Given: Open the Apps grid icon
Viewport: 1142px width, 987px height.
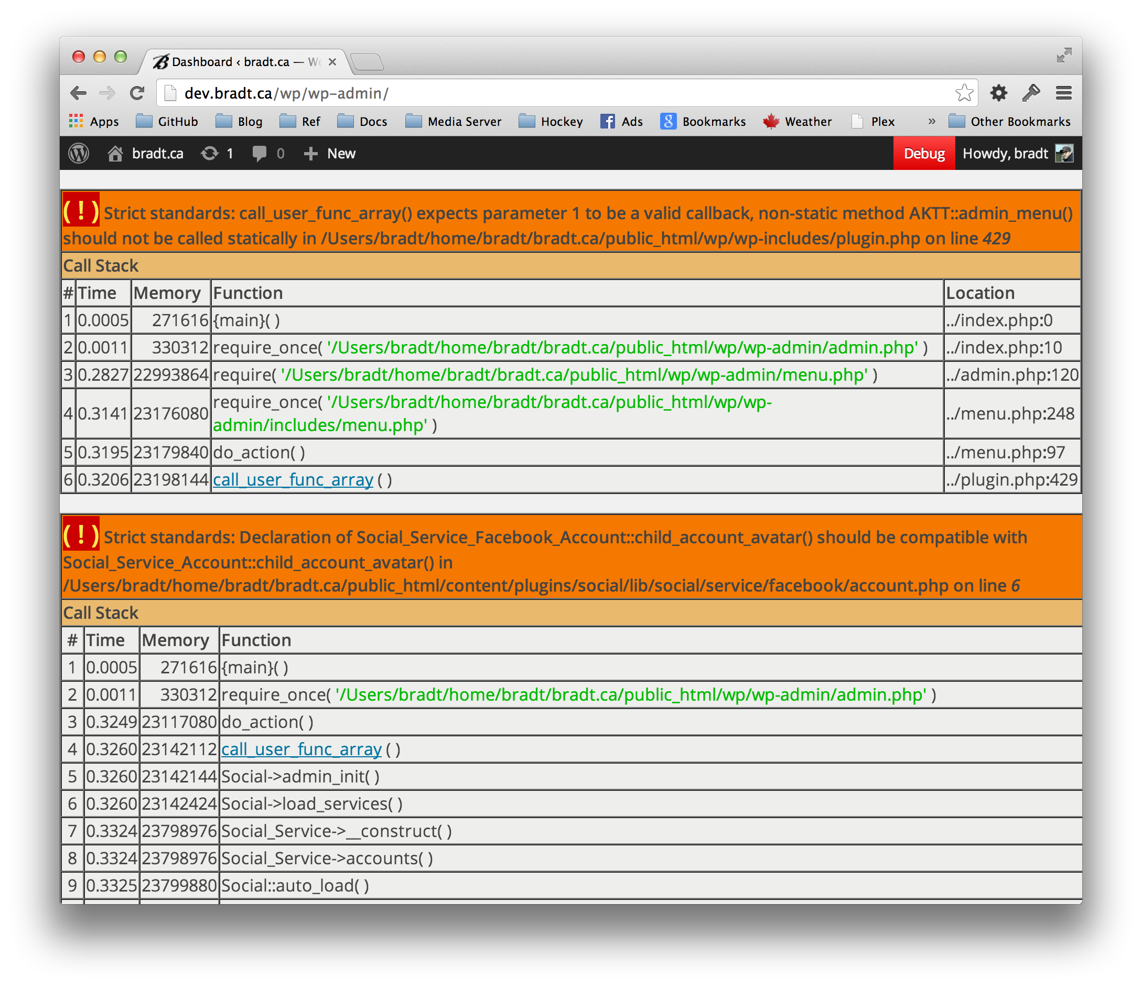Looking at the screenshot, I should [x=77, y=121].
